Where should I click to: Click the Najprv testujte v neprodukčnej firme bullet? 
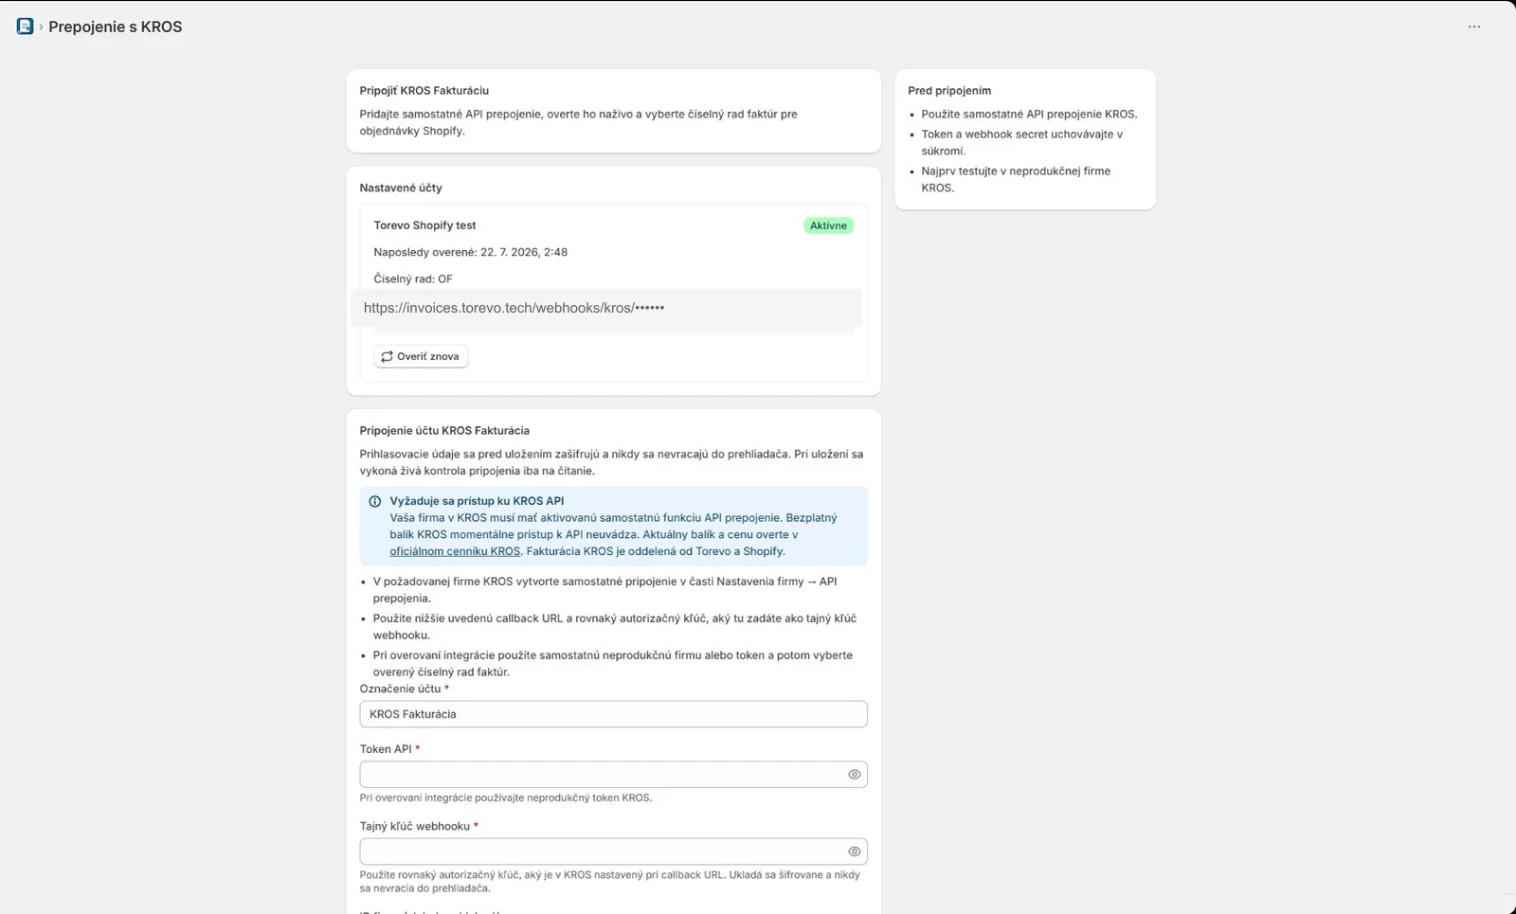tap(1016, 179)
